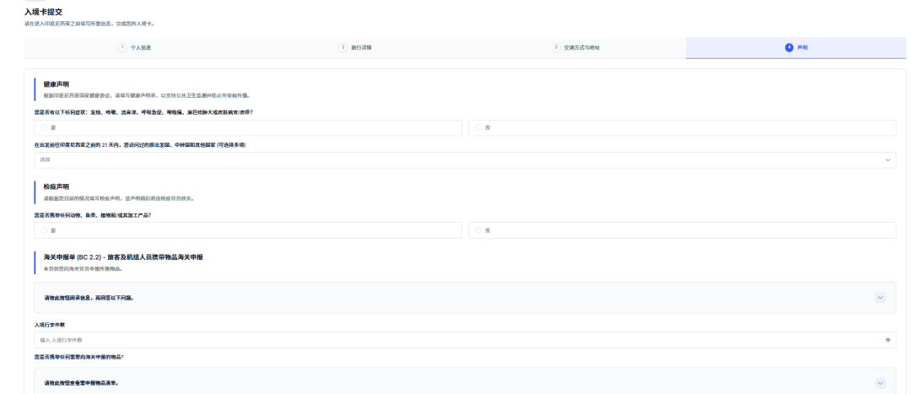Viewport: 911px width, 394px height.
Task: Go to the 旅行详情 tab
Action: pos(355,47)
